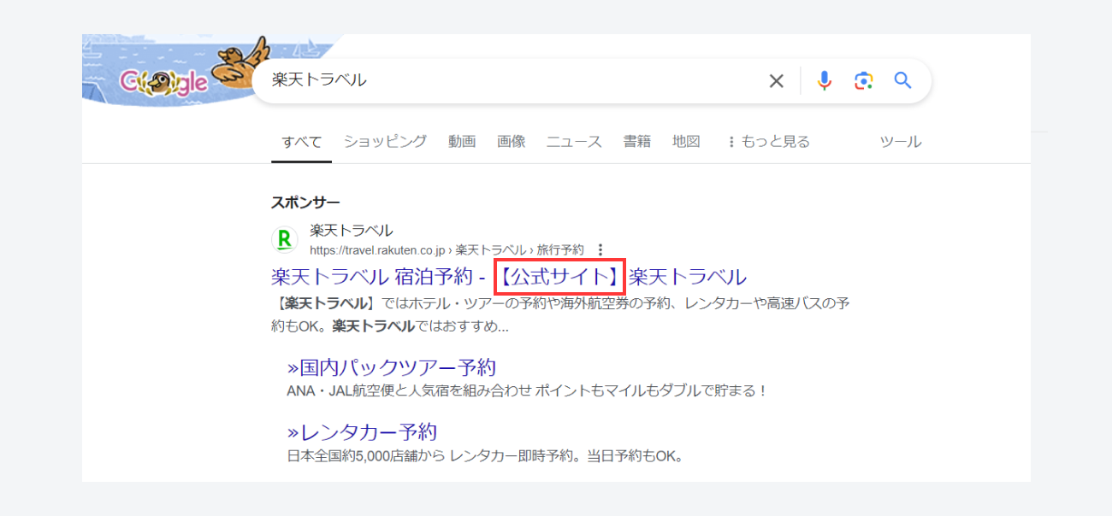Image resolution: width=1112 pixels, height=516 pixels.
Task: Click the スポンサー label
Action: [305, 202]
